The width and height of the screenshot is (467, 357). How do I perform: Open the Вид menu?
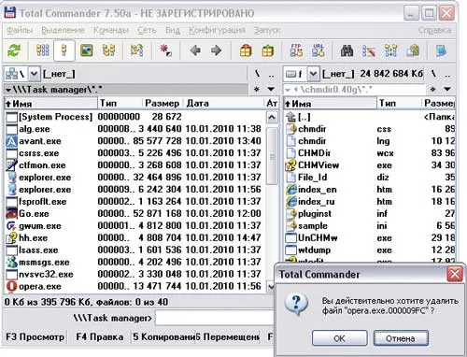tap(173, 30)
